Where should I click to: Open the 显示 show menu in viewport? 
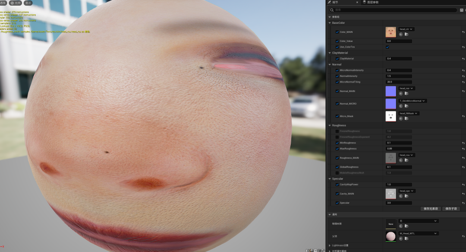pyautogui.click(x=28, y=3)
